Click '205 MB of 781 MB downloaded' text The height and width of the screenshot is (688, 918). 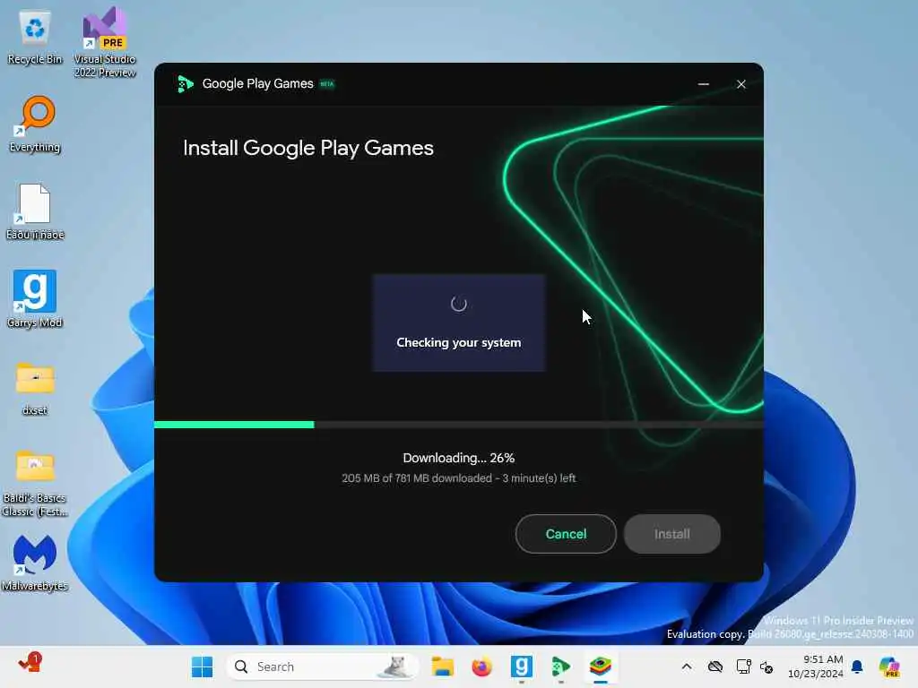point(417,478)
